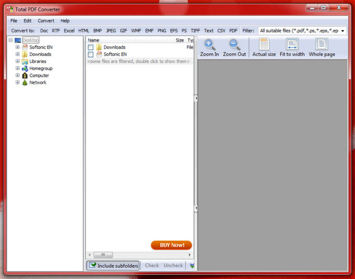Expand the Softonic EN tree node
The image size is (355, 279).
tap(17, 47)
